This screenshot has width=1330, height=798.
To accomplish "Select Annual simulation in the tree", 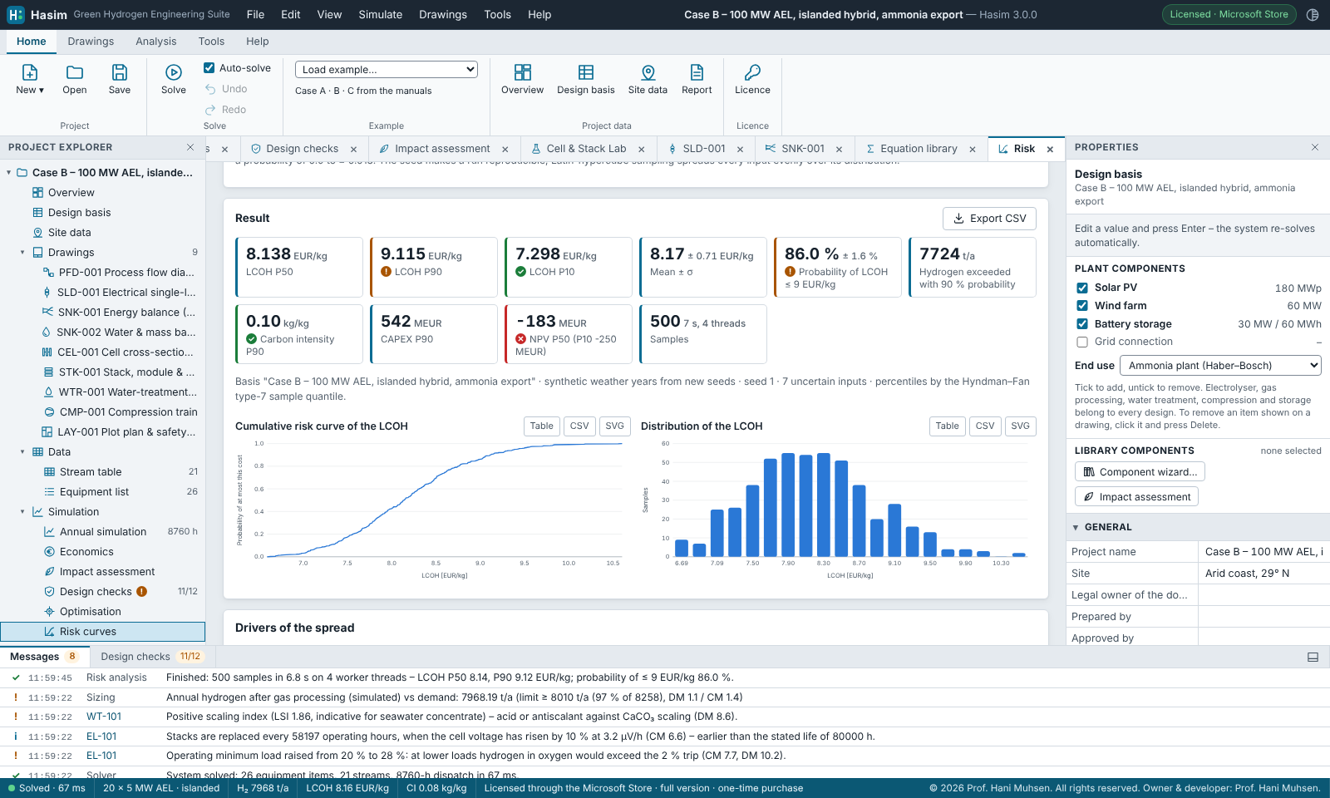I will click(x=103, y=532).
